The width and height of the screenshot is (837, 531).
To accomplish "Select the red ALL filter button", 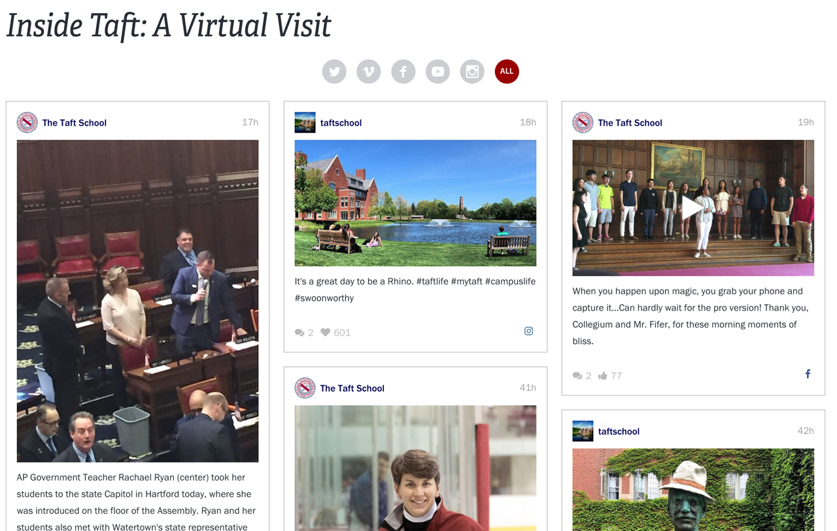I will click(507, 71).
